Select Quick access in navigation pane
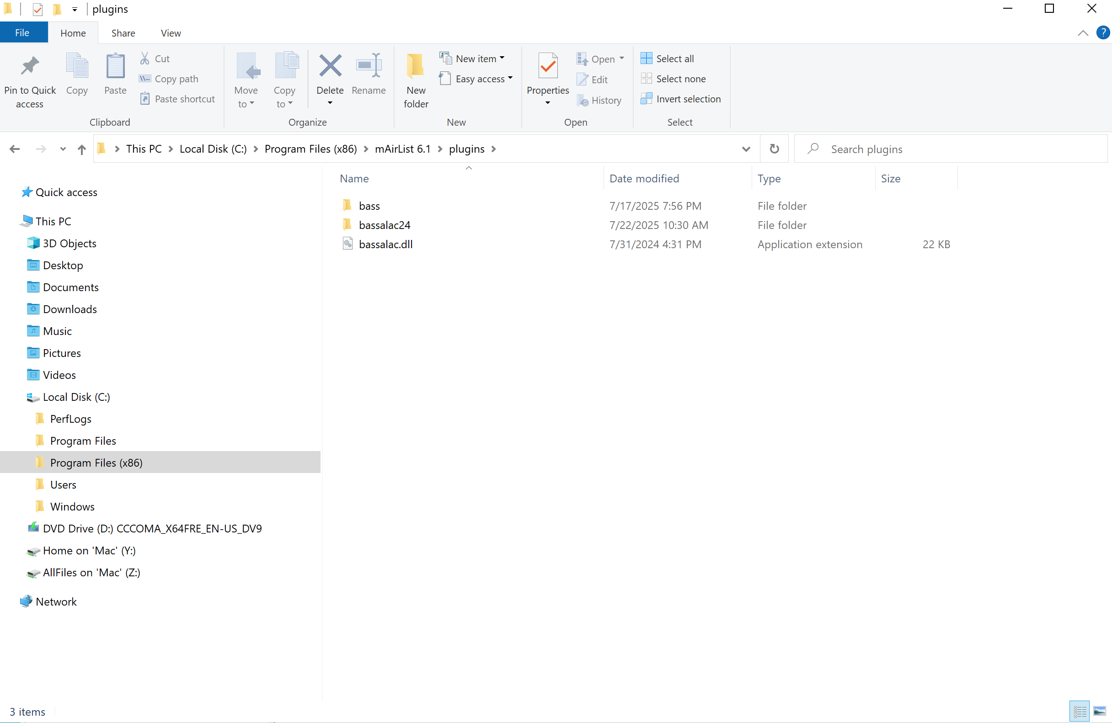The height and width of the screenshot is (723, 1112). [x=66, y=192]
